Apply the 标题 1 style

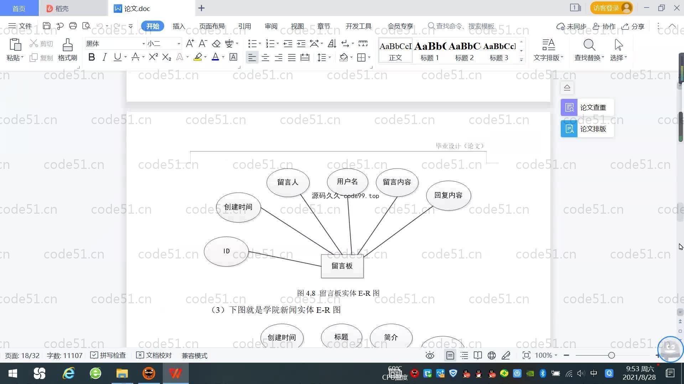tap(430, 50)
